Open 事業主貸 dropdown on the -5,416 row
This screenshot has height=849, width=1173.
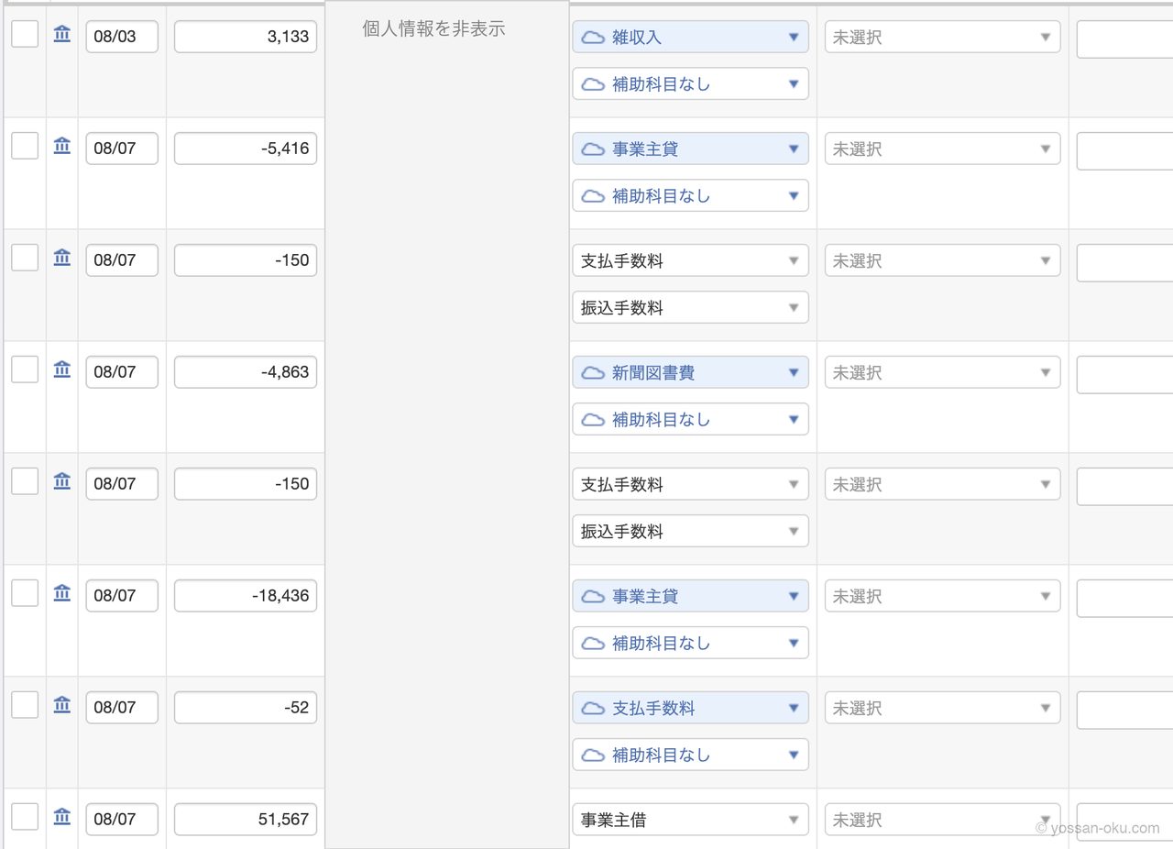click(x=691, y=149)
